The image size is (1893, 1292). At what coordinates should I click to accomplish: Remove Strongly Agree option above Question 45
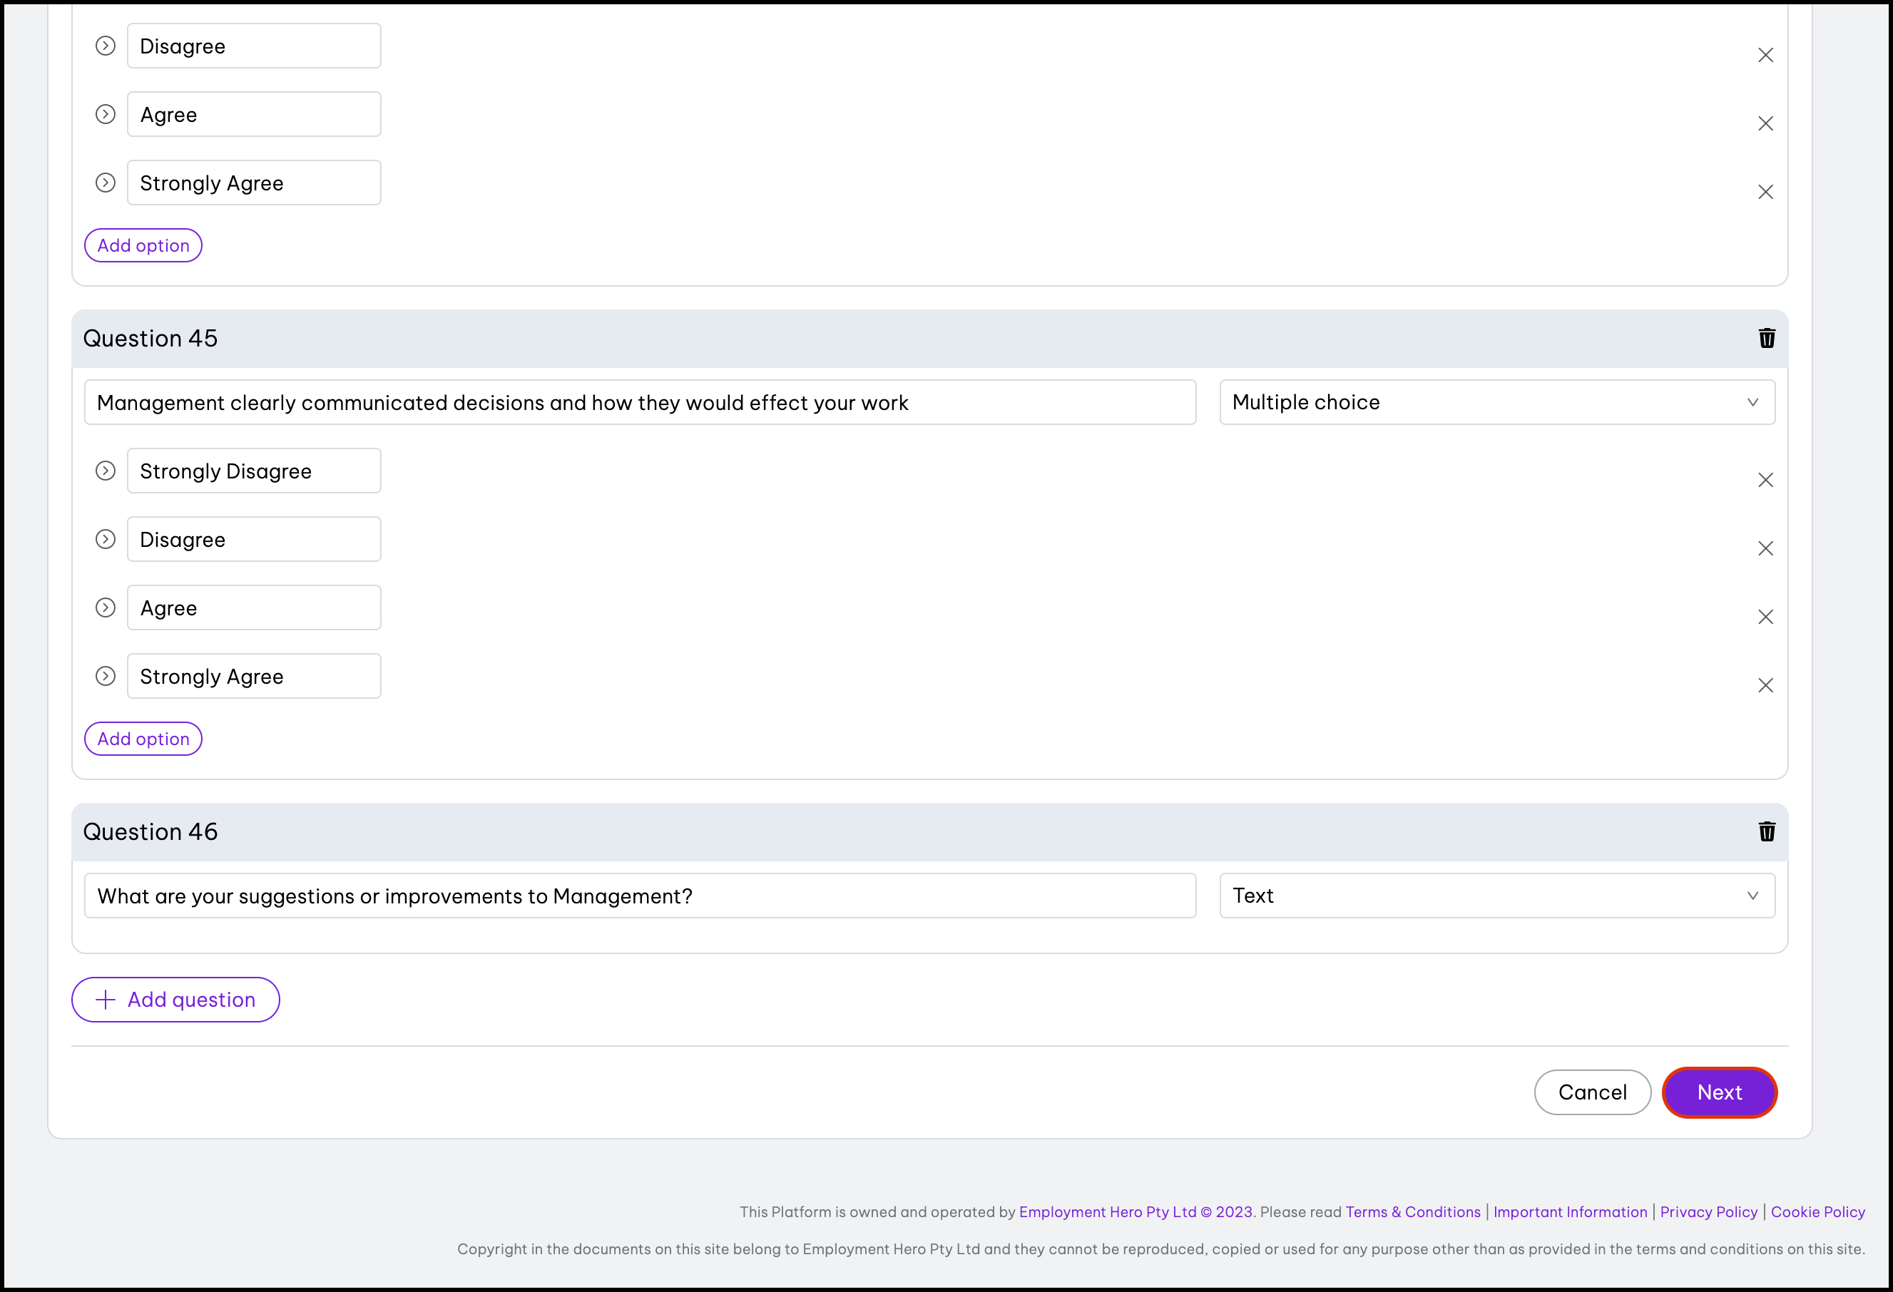coord(1765,192)
